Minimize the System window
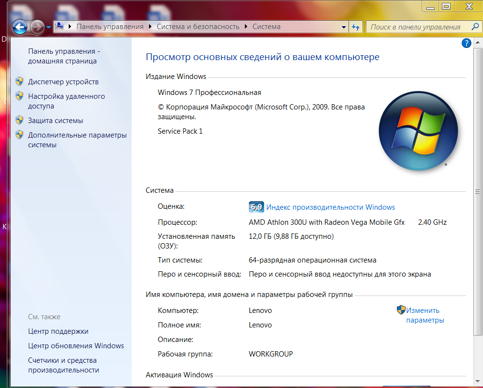Viewport: 483px width, 388px height. (x=431, y=6)
